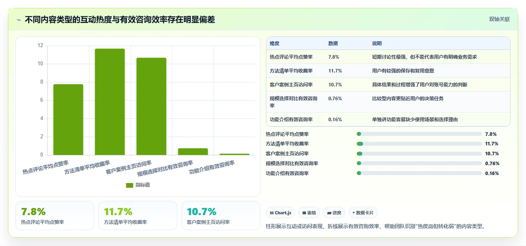Open the 11.7% 方法清单平均收藏率 stat card

(x=138, y=215)
